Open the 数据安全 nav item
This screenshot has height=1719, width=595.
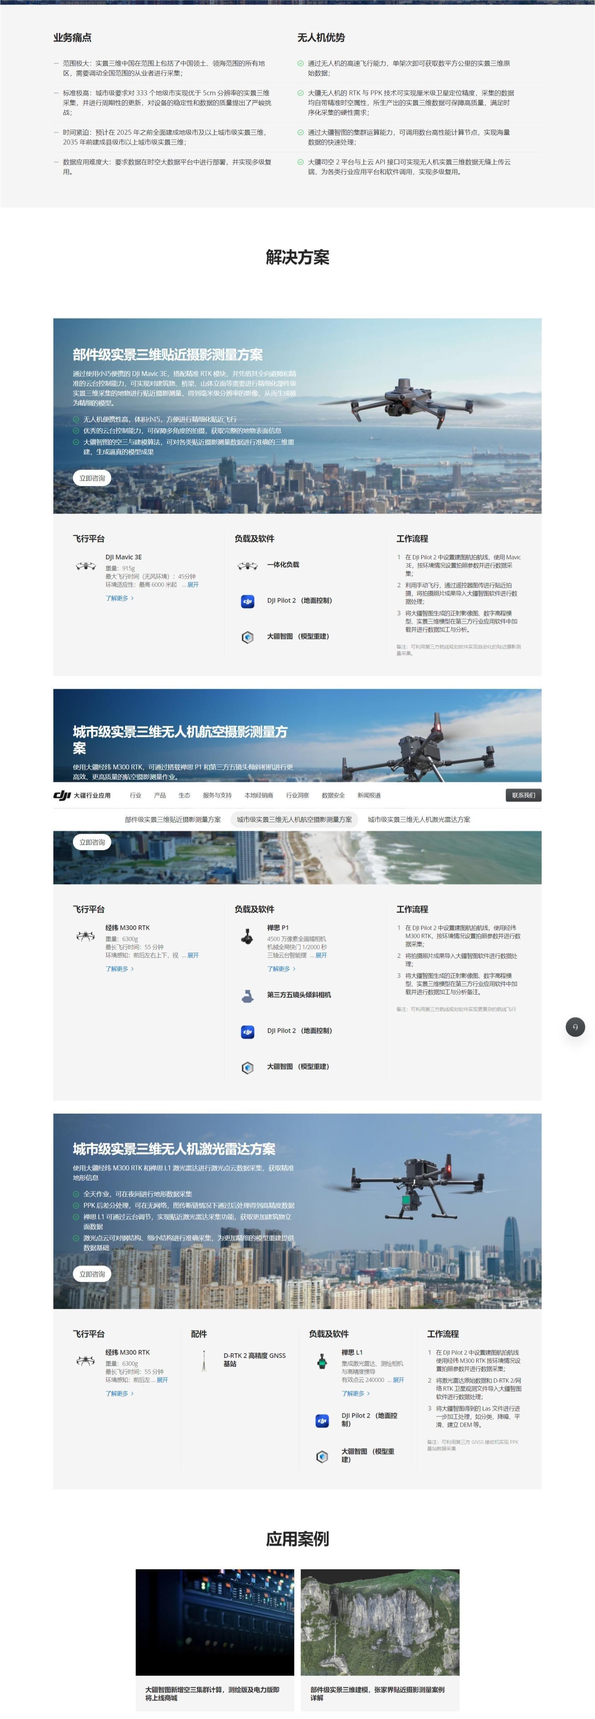(334, 795)
